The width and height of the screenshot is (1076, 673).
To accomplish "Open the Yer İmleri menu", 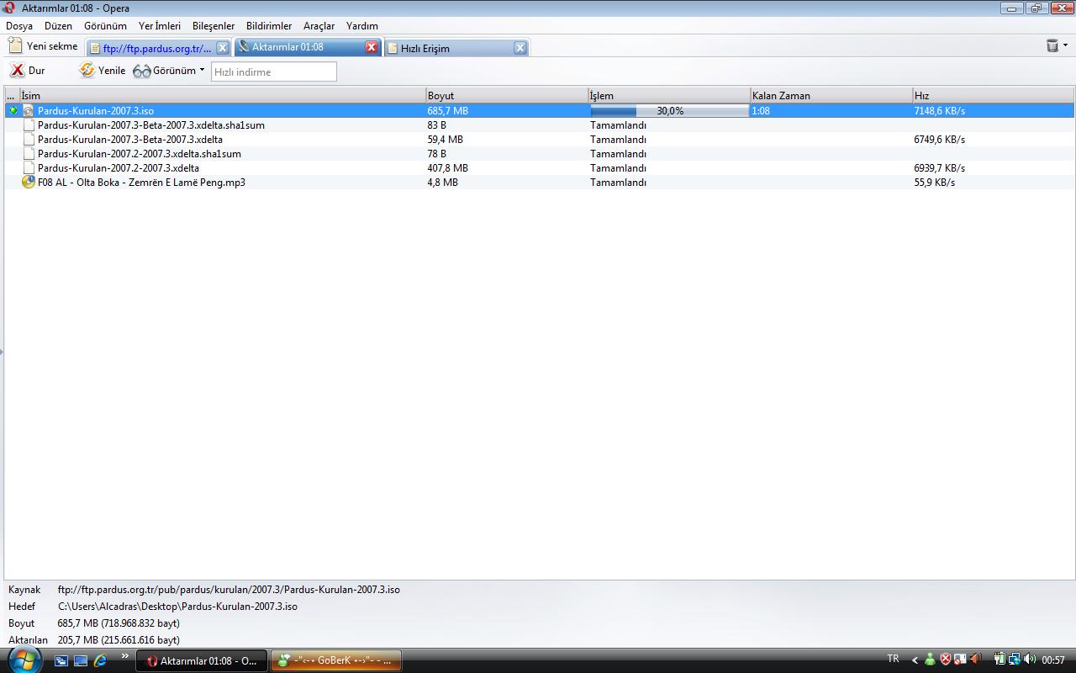I will [x=160, y=26].
